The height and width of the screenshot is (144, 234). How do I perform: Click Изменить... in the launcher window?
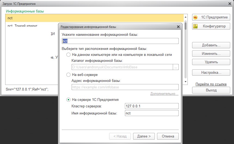pos(211,53)
